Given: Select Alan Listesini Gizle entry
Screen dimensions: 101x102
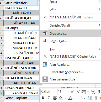Looking at the screenshot, I should [71, 79].
